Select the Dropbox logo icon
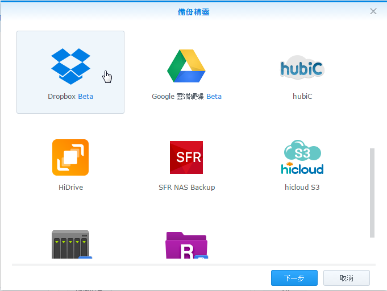Viewport: 387px width, 291px height. (70, 66)
